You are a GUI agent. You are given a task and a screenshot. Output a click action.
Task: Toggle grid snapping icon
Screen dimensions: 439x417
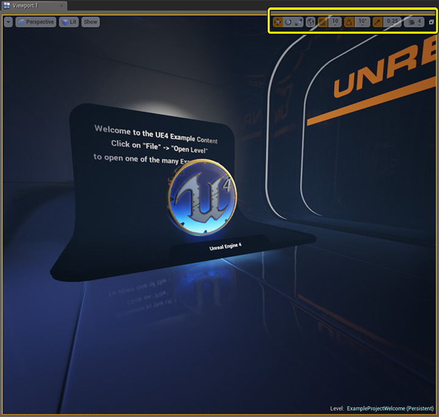(323, 22)
